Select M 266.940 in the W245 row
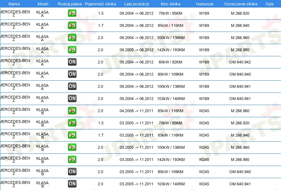 (x=240, y=135)
